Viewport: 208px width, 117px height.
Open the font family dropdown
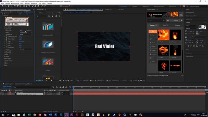click(191, 26)
